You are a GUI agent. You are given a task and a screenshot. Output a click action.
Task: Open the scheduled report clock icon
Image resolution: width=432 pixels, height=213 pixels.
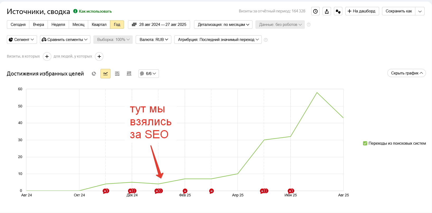point(315,11)
